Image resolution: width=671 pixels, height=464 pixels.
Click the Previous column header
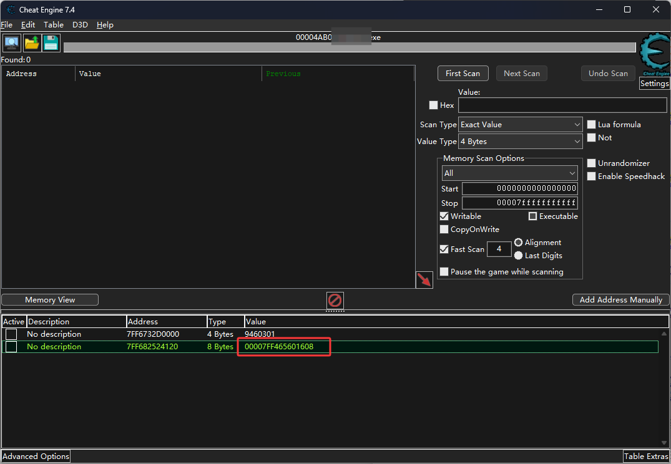[x=338, y=74]
